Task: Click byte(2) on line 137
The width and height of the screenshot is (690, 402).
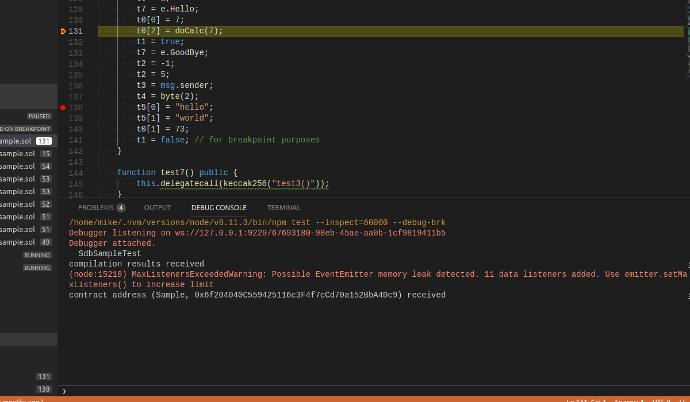Action: pyautogui.click(x=177, y=96)
